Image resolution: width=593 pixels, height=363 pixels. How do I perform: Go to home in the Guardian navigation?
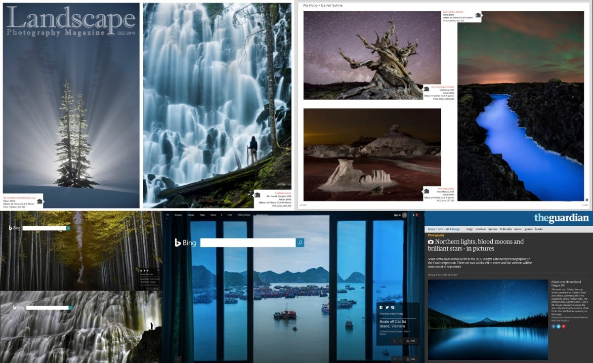(431, 229)
